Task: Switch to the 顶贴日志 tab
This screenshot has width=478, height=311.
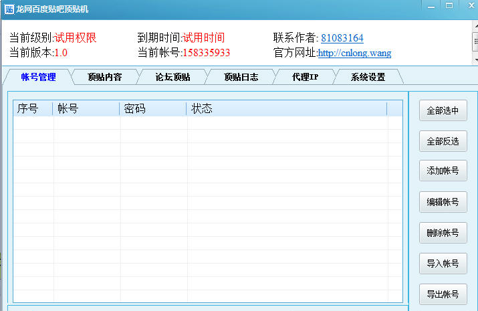Action: click(x=241, y=77)
